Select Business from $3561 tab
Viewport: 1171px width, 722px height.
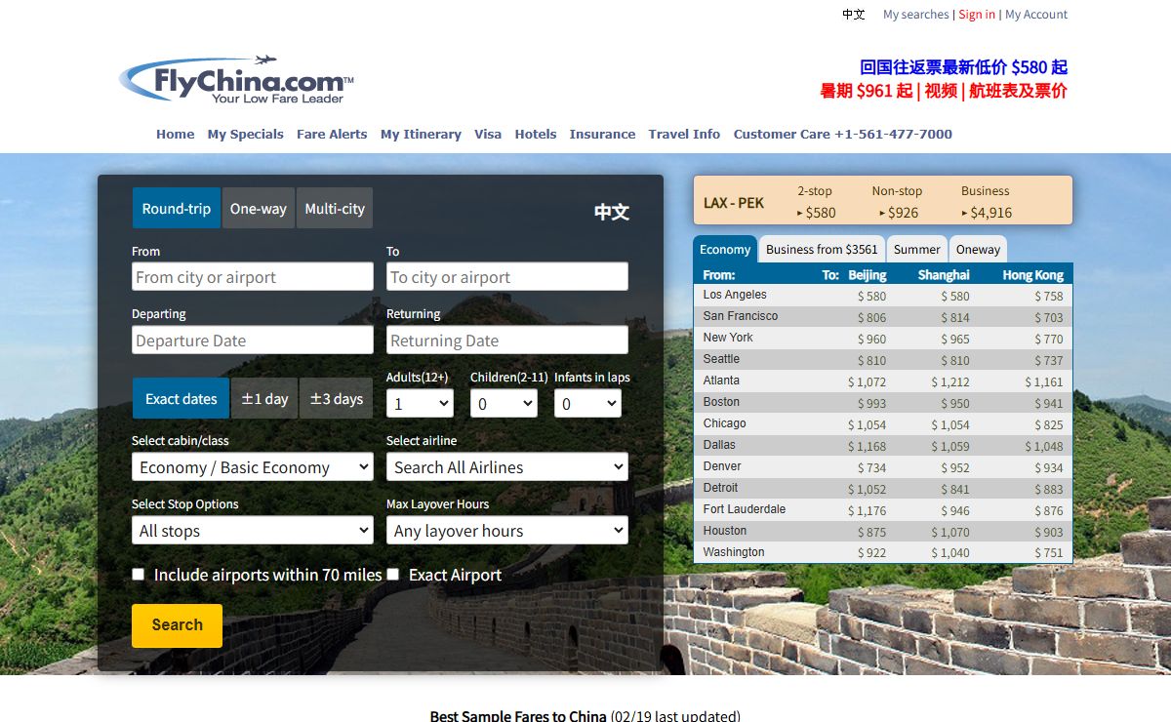coord(822,250)
